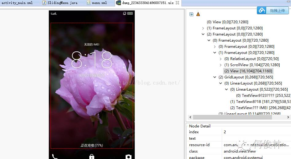
Task: Collapse the (2) FrameLayout top-level node
Action: 203,34
